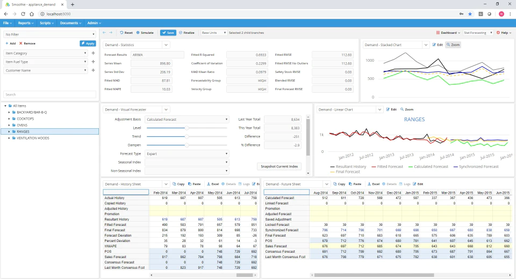Copy the Future Sheet data
Screen dimensions: 516x279
[x=339, y=184]
